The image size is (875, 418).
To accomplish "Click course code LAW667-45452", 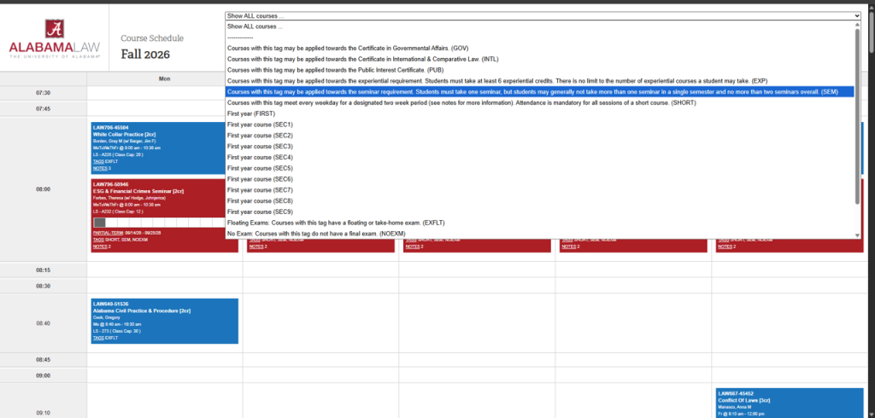I will tap(736, 393).
